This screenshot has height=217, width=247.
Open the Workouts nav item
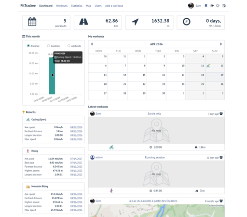click(62, 6)
